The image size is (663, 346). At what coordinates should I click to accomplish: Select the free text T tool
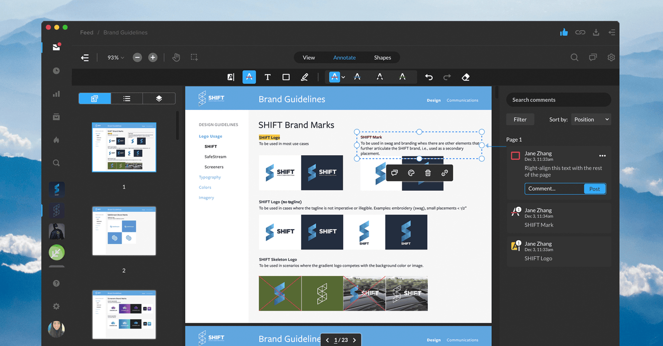tap(268, 77)
